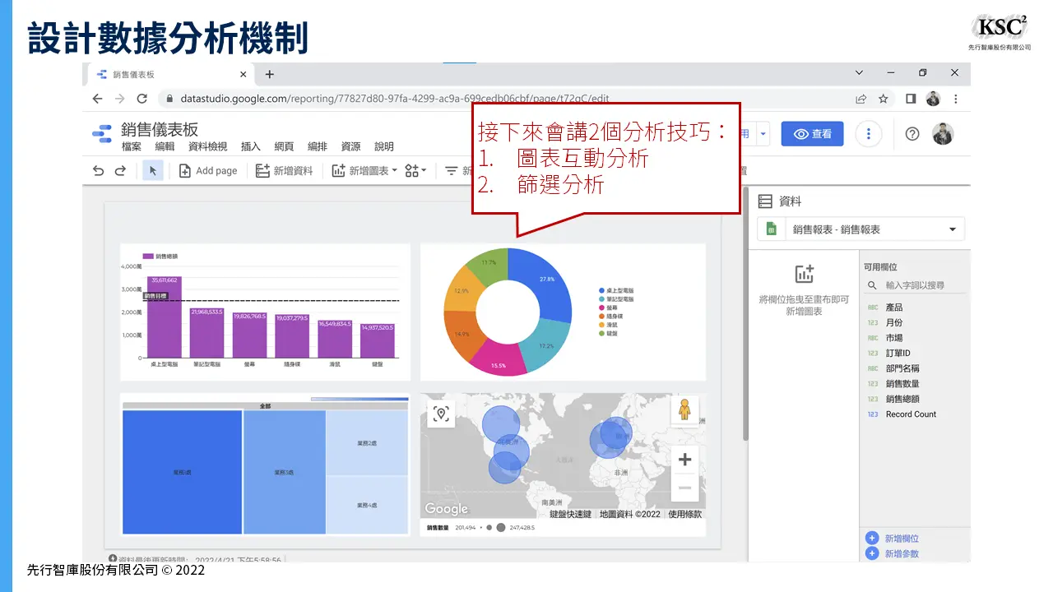Click the 資料 panel header icon
Screen dimensions: 1053x592
pos(765,201)
